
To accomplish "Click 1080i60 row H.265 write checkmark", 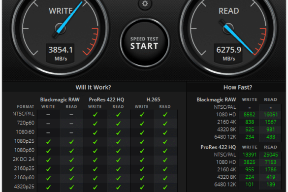I will click(x=142, y=132).
